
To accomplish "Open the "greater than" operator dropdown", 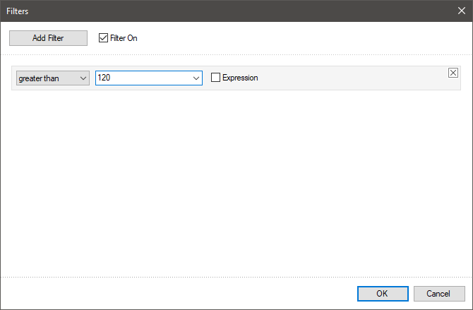I will [x=47, y=78].
